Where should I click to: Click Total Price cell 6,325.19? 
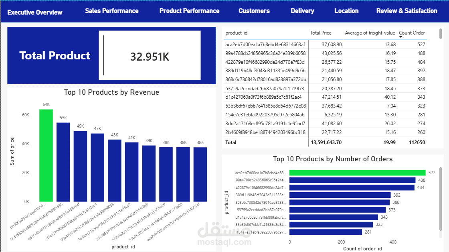(333, 115)
